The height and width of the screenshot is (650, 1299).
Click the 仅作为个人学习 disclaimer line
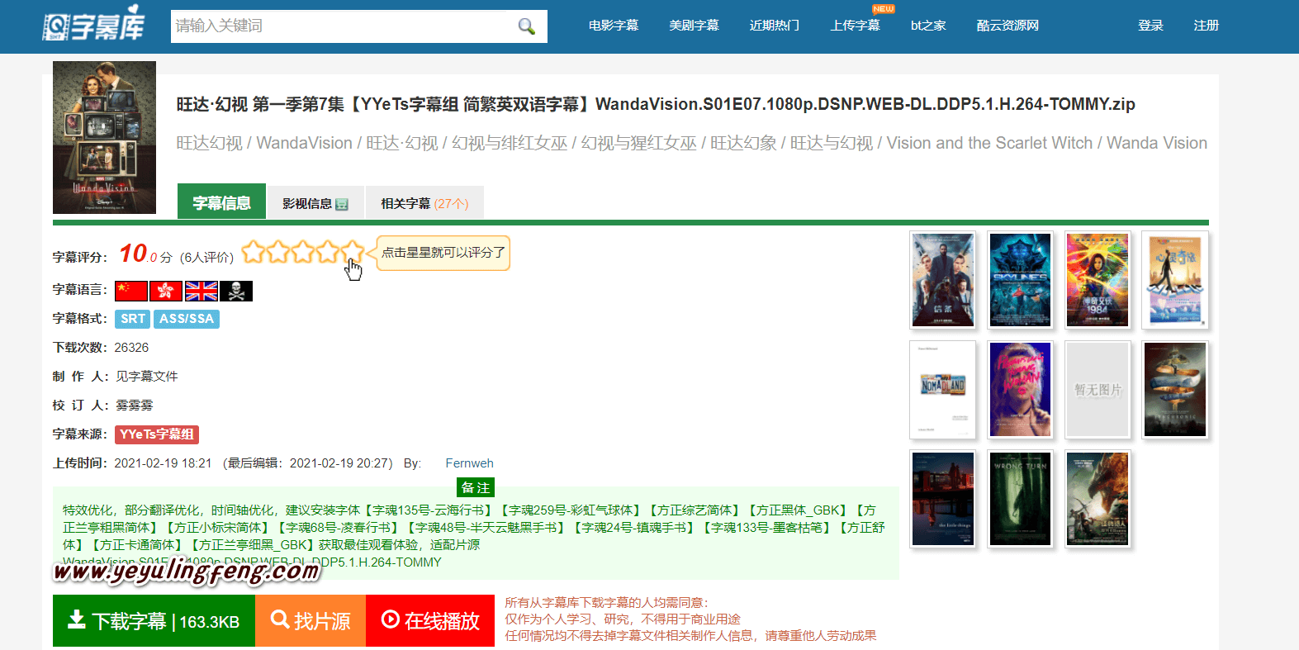pyautogui.click(x=623, y=619)
